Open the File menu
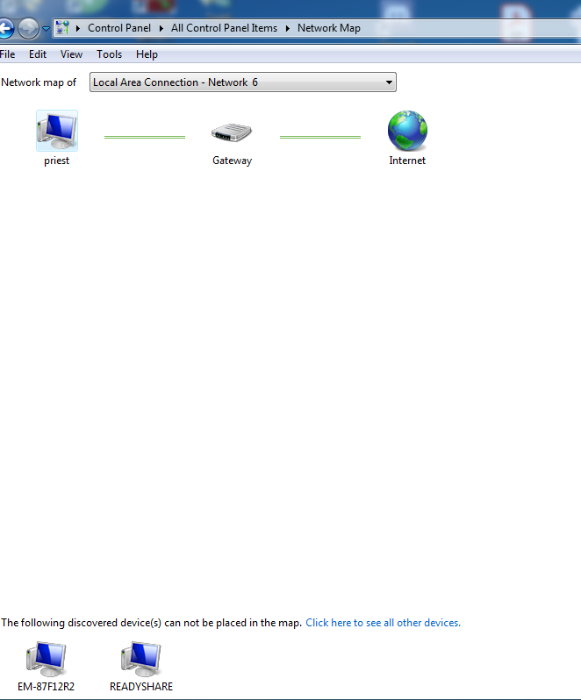 coord(7,54)
